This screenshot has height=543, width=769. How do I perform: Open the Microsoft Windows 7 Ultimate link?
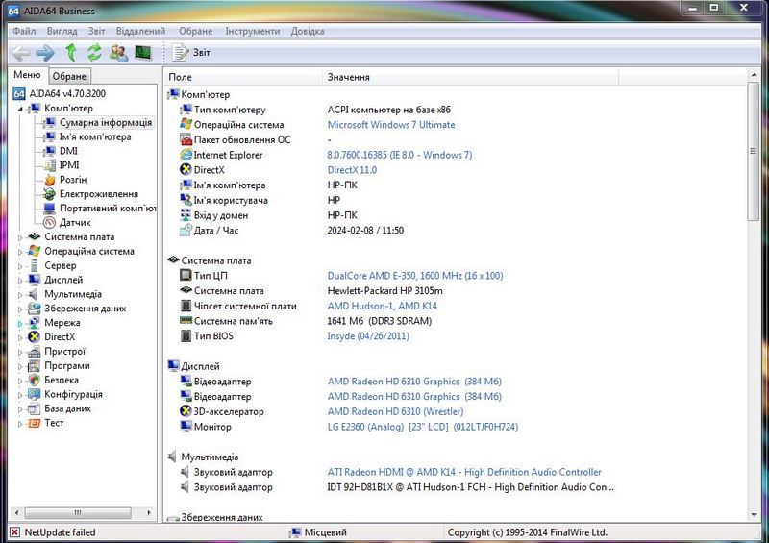[x=390, y=125]
